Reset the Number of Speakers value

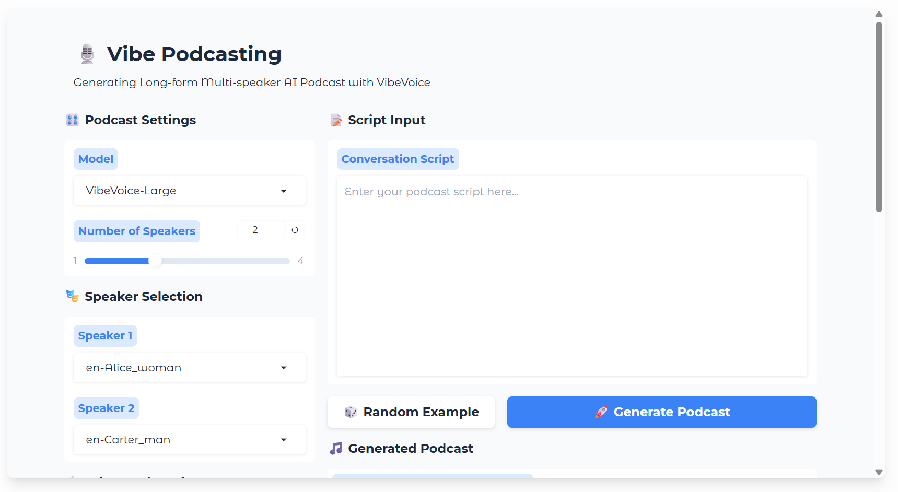pyautogui.click(x=295, y=230)
